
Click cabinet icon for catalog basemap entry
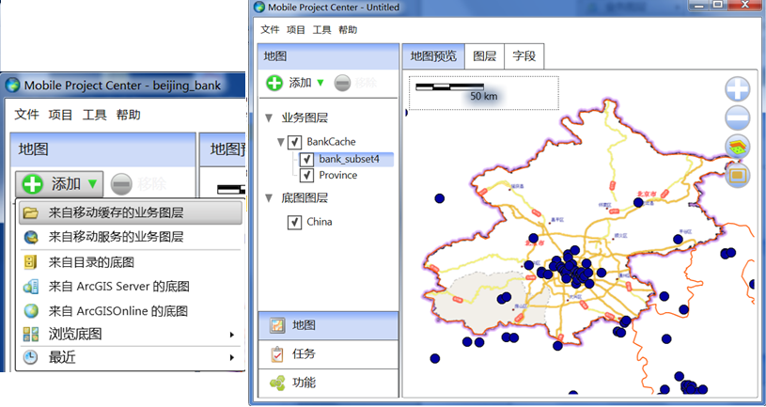coord(31,262)
